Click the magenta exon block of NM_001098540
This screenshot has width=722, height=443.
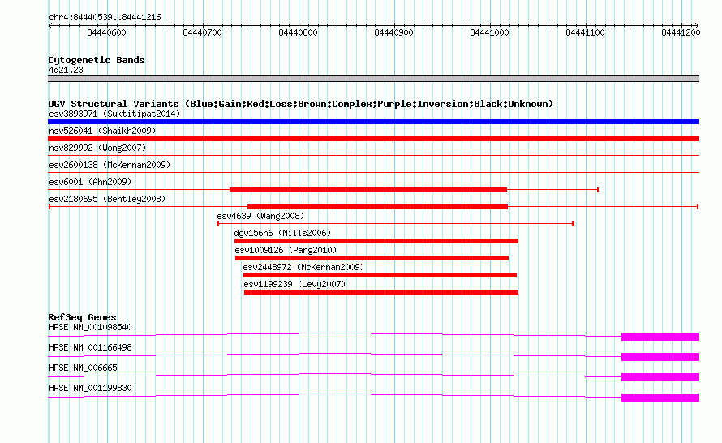coord(660,337)
